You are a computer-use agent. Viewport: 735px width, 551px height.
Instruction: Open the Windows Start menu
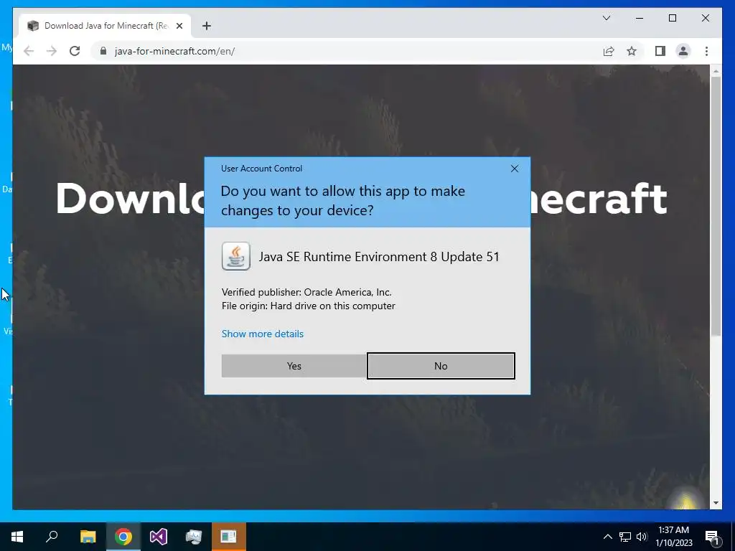point(17,537)
